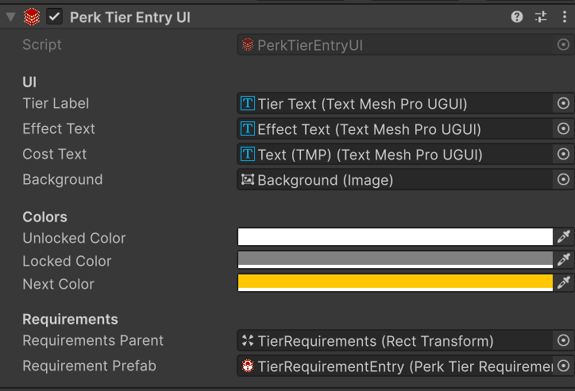575x391 pixels.
Task: Click the Locked Color eyedropper
Action: point(564,259)
